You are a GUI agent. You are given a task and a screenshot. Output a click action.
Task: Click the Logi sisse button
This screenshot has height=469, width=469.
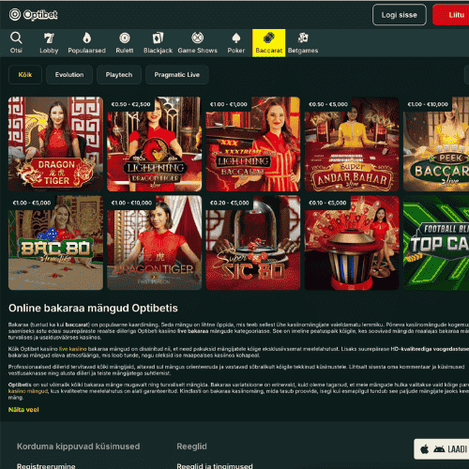[x=400, y=15]
